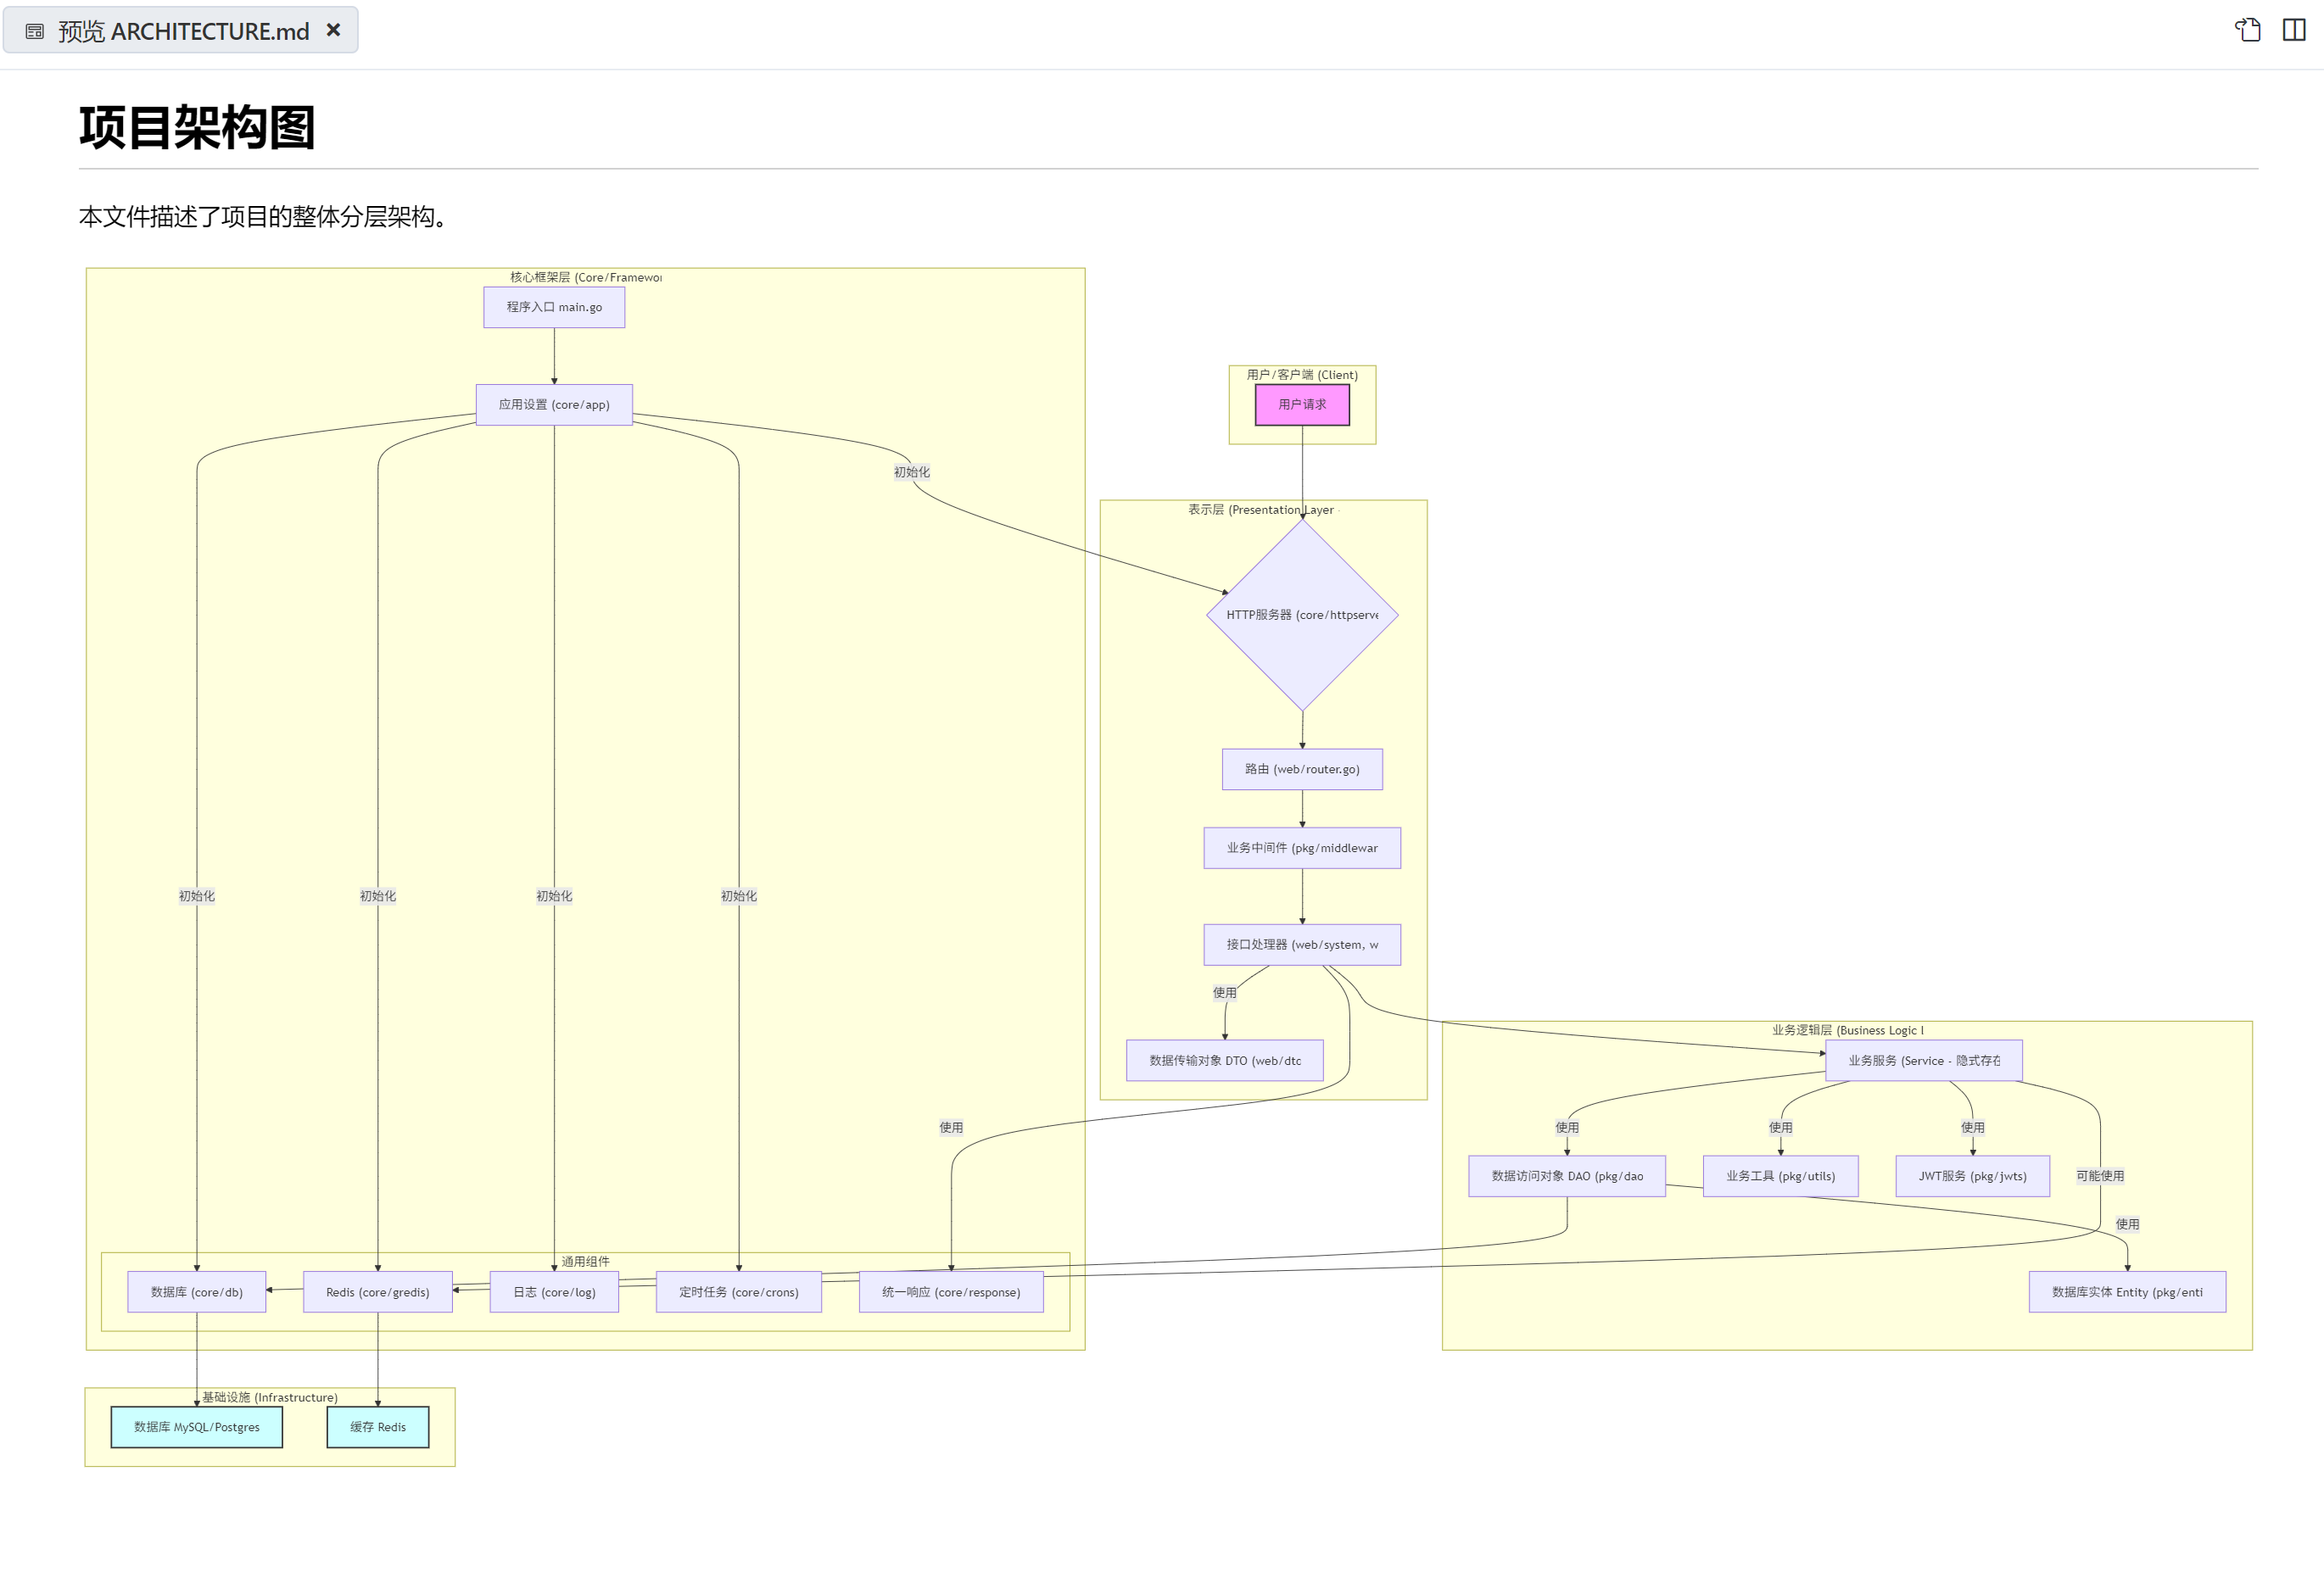The width and height of the screenshot is (2324, 1594).
Task: Click the HTTP服务器 diamond node
Action: pyautogui.click(x=1302, y=615)
